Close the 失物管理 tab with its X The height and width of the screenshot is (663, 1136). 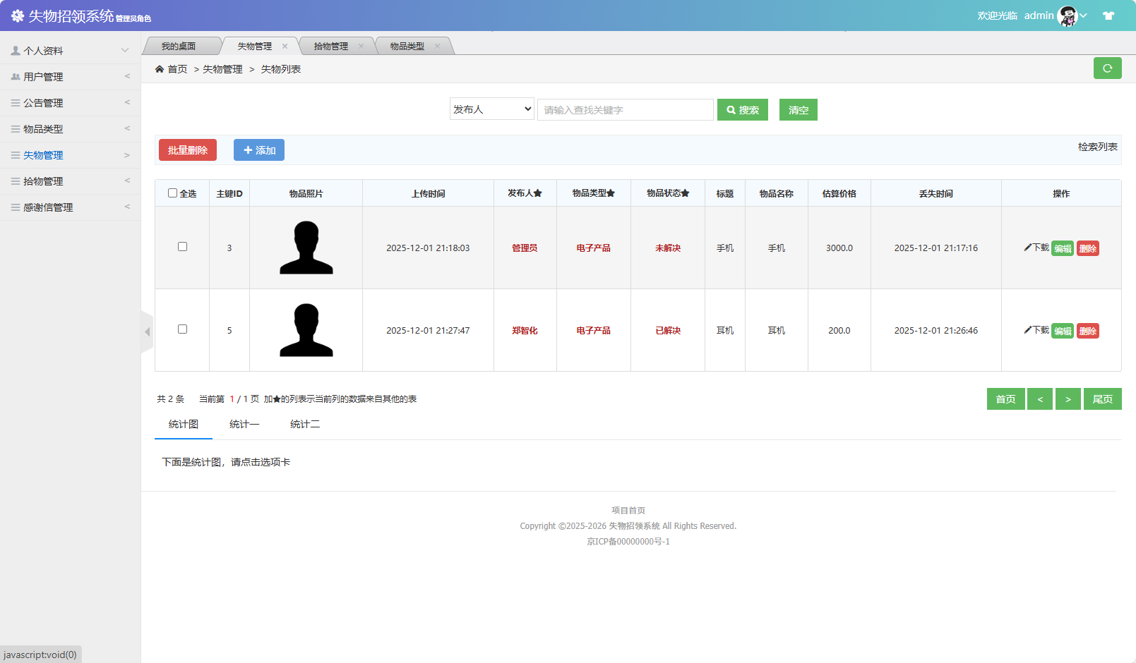tap(285, 47)
